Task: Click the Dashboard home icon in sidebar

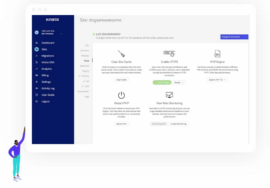Action: tap(37, 43)
